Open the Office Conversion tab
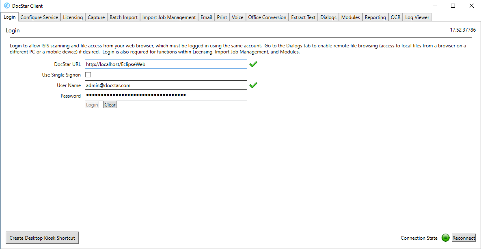Screen dimensions: 481x249 click(x=267, y=17)
